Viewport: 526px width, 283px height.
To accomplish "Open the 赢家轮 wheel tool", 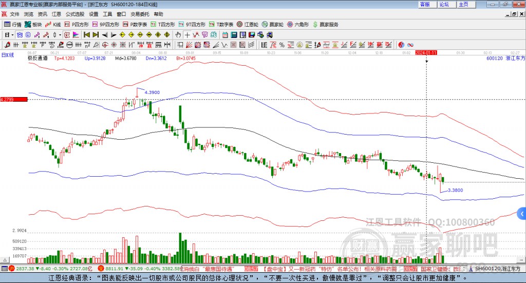I will click(273, 25).
